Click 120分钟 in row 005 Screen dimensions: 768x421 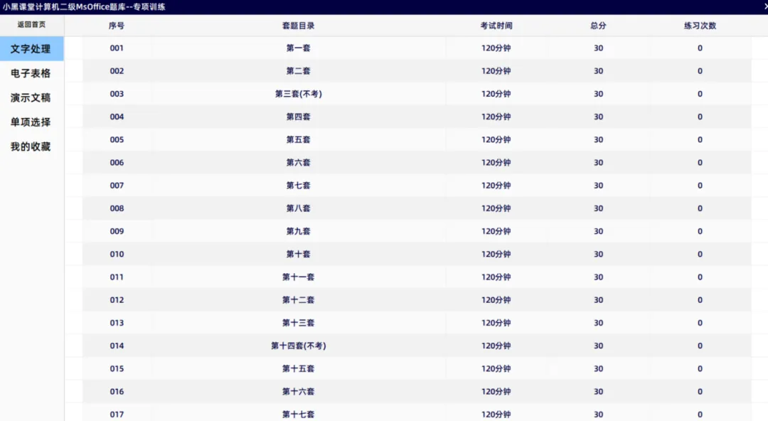(496, 139)
